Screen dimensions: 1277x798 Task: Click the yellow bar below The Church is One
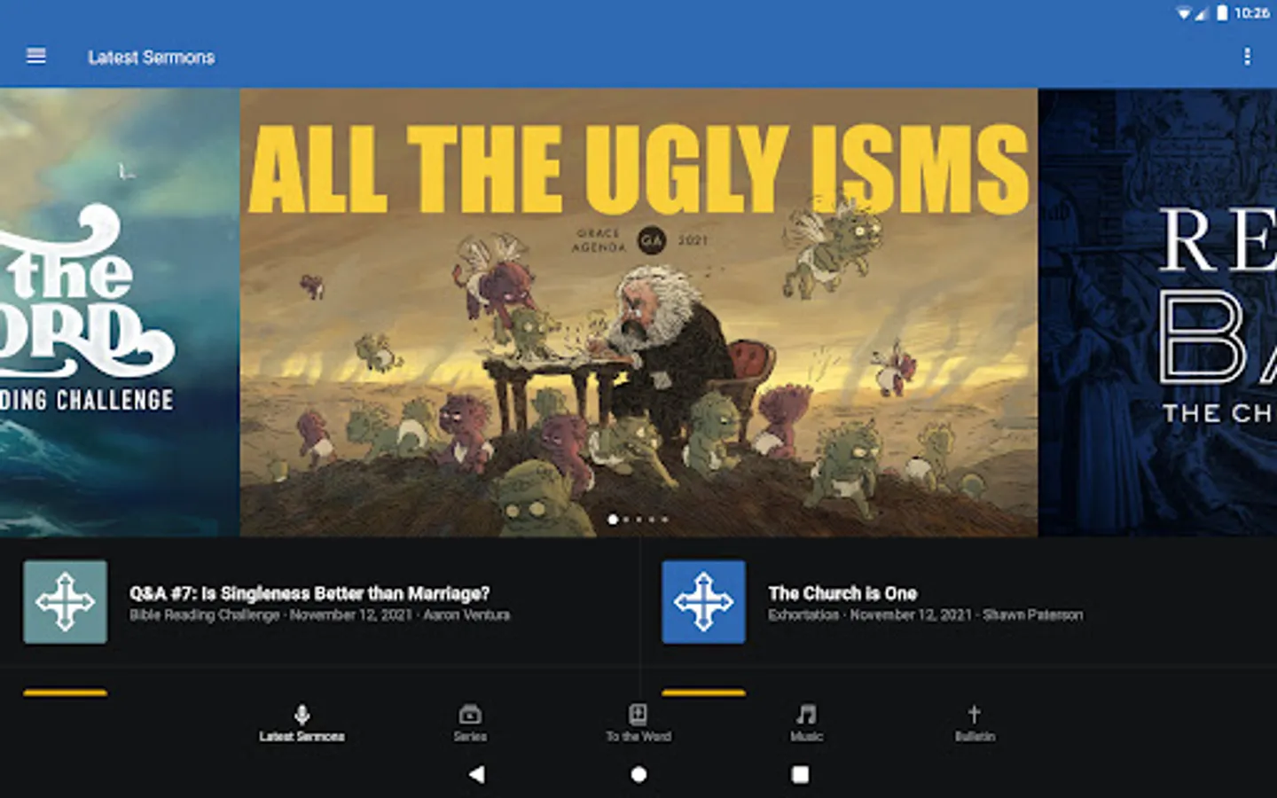(x=703, y=692)
